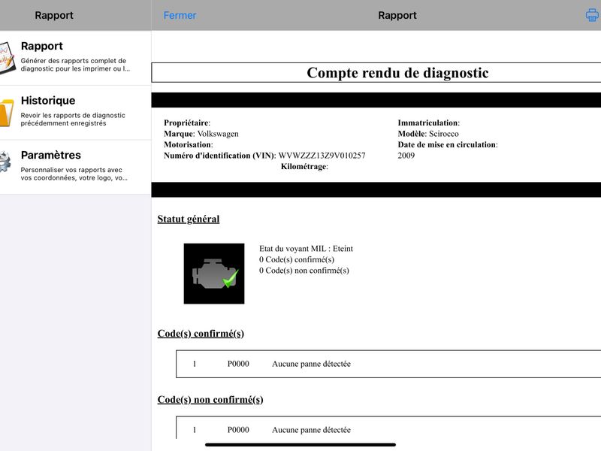The height and width of the screenshot is (451, 601).
Task: Click the left pane Rapport header title
Action: tap(54, 15)
